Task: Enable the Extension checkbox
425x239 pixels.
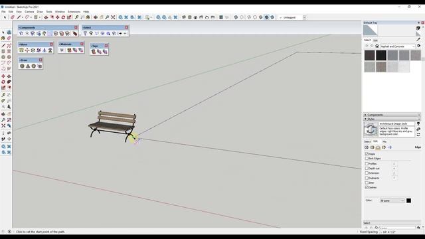Action: (x=367, y=173)
